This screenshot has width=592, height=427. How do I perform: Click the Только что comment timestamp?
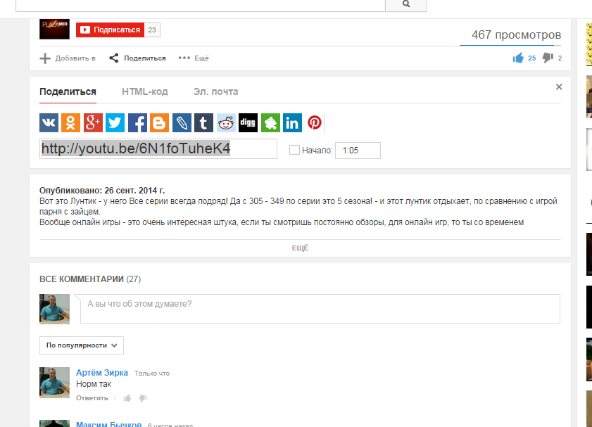click(152, 374)
